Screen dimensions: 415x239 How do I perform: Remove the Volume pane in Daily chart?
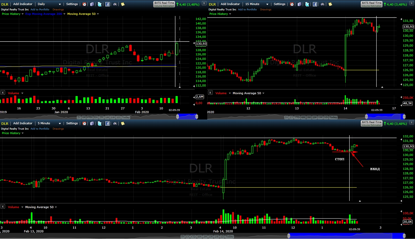3,93
